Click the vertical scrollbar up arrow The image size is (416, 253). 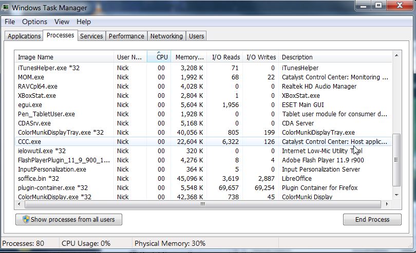pyautogui.click(x=396, y=55)
